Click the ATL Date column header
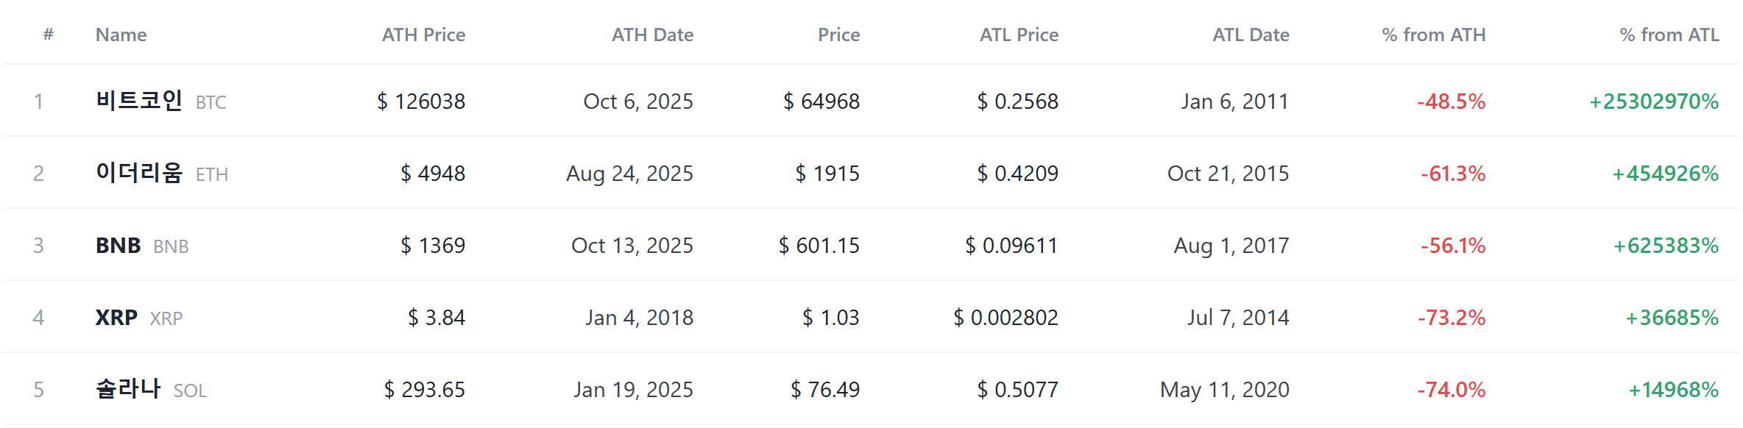1743x428 pixels. pyautogui.click(x=1251, y=35)
